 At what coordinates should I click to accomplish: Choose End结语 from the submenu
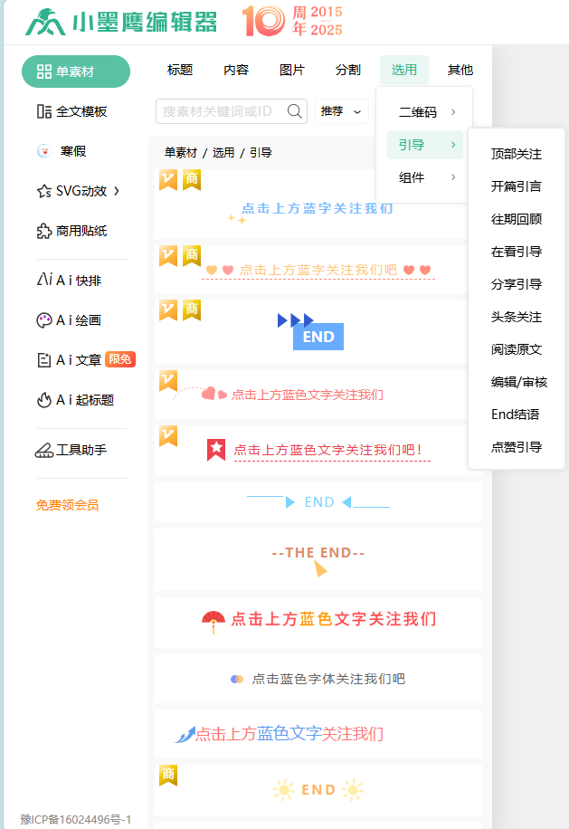tap(515, 414)
